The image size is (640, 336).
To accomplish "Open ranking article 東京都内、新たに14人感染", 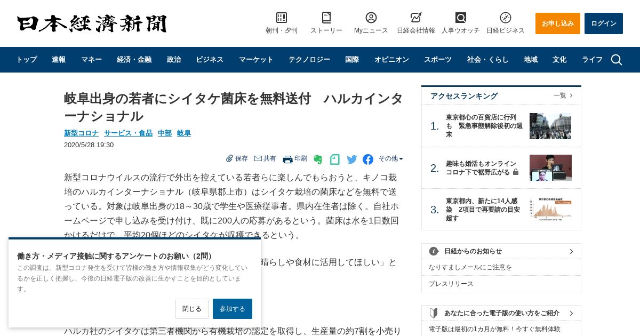I will coord(483,210).
